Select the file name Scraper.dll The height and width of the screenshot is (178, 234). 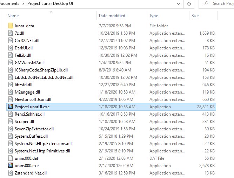pos(24,122)
